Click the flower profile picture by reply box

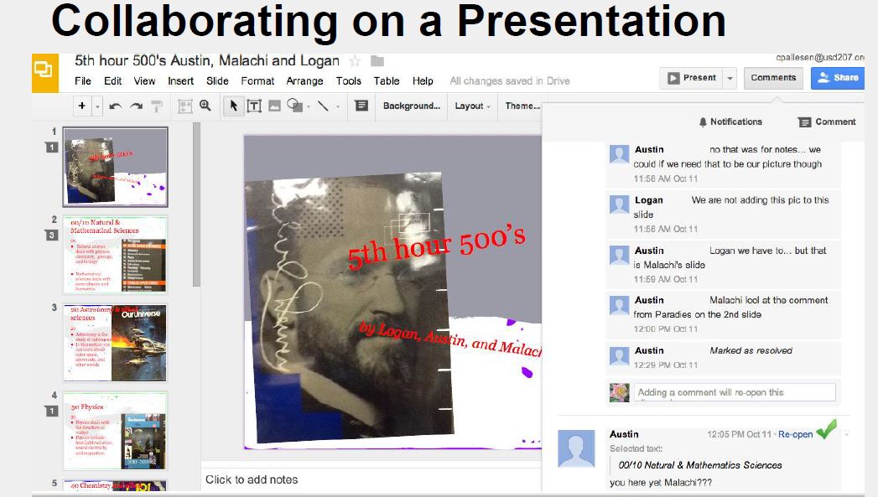tap(620, 392)
